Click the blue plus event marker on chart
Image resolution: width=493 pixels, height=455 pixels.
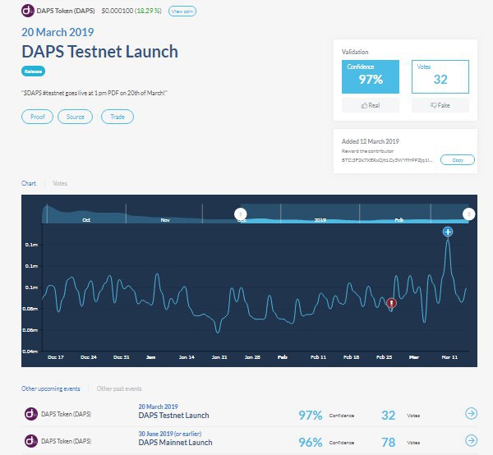(x=448, y=232)
